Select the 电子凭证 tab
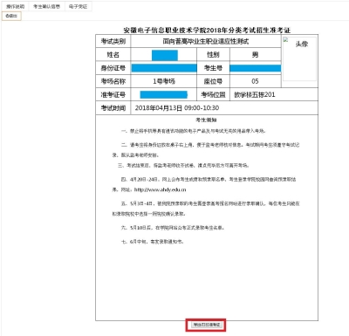Screen dimensions: 349x336 [78, 6]
